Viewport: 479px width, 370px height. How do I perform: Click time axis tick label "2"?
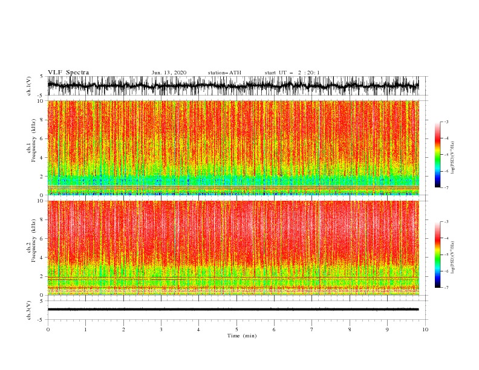click(123, 329)
